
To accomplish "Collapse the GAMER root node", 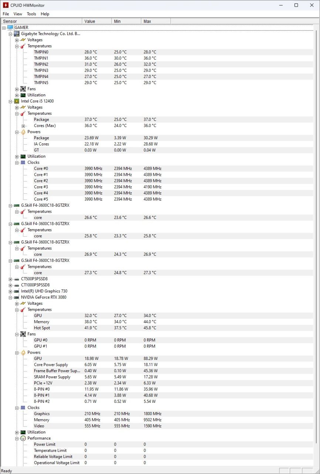I will coord(4,27).
